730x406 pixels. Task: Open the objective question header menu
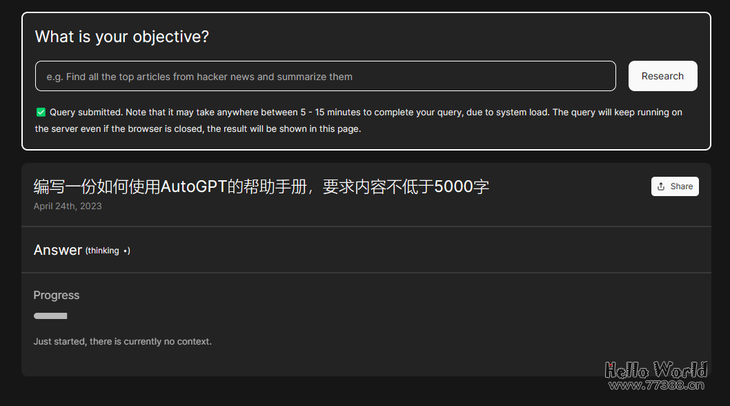tap(122, 37)
